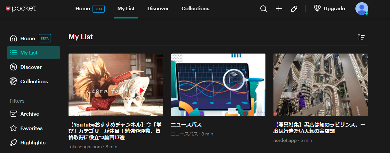
Task: Open the user profile avatar
Action: (362, 9)
